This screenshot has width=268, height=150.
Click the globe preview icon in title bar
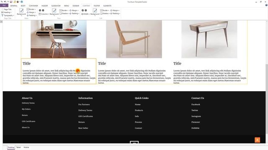(x=22, y=2)
